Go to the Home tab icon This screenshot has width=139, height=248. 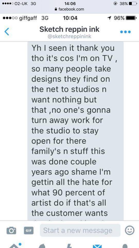point(15,246)
